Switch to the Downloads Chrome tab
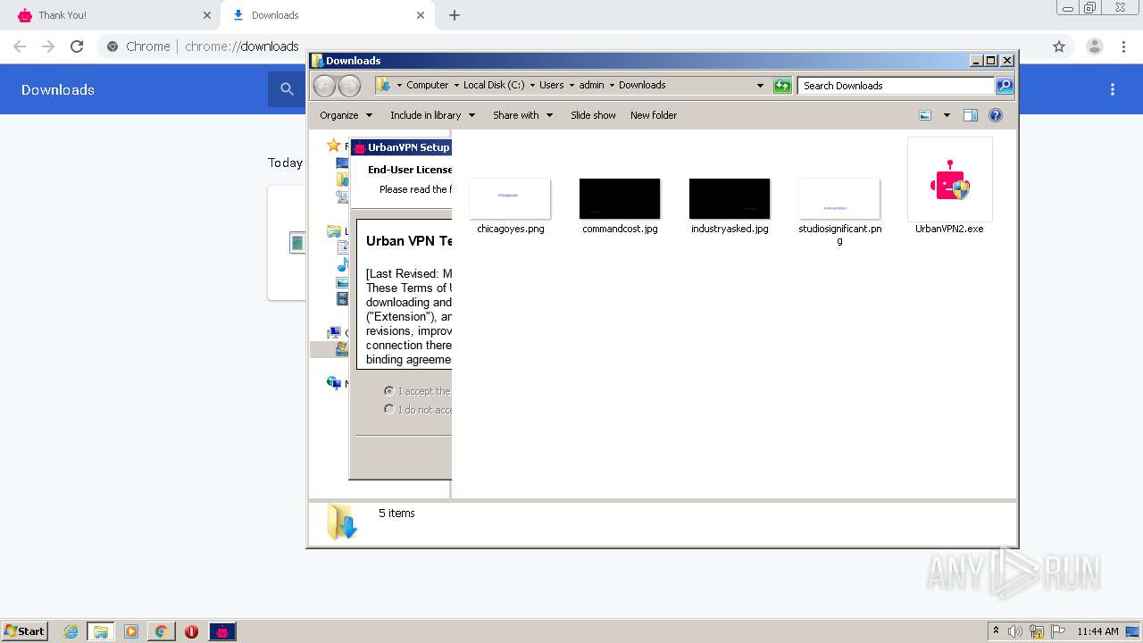1143x643 pixels. (x=328, y=15)
